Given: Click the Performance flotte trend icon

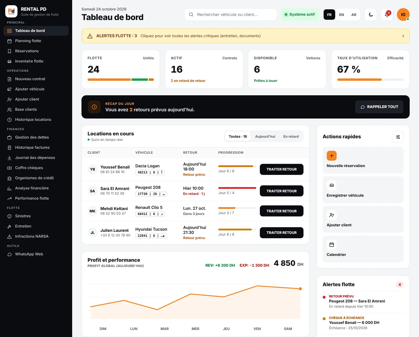Looking at the screenshot, I should point(9,198).
